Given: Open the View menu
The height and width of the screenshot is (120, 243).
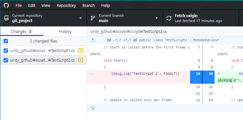Looking at the screenshot, I should click(x=46, y=6).
